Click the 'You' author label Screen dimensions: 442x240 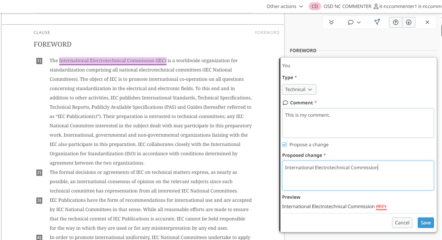tap(286, 65)
